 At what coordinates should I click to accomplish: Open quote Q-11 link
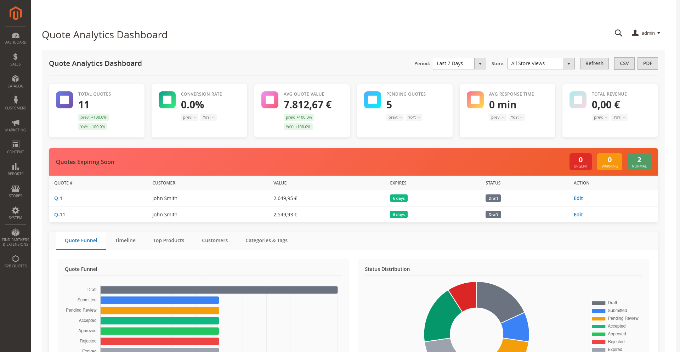click(x=59, y=215)
